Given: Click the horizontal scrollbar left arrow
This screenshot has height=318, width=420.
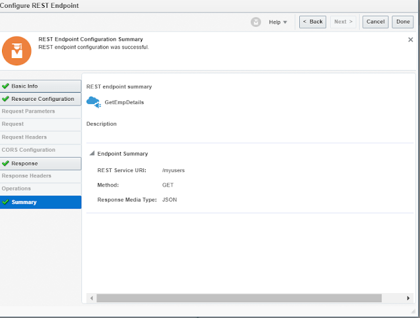Looking at the screenshot, I should tap(92, 298).
